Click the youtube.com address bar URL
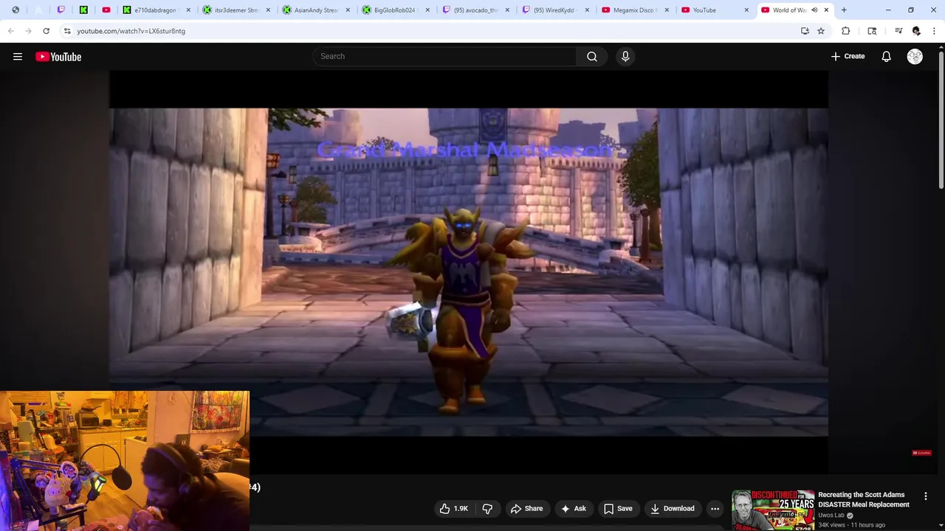The height and width of the screenshot is (531, 945). click(x=131, y=31)
